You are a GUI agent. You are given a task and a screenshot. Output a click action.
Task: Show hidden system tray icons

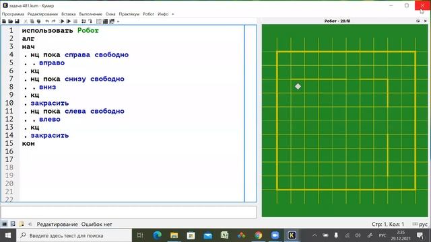pyautogui.click(x=314, y=235)
